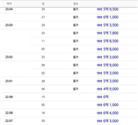Screen dimensions: 138x125
Task: Click day 05 in the 22.09 group
Action: click(x=43, y=105)
